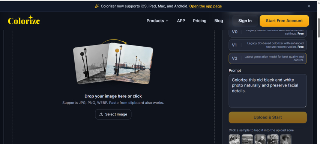Load the family group sample photo
The height and width of the screenshot is (144, 320).
pos(234,139)
